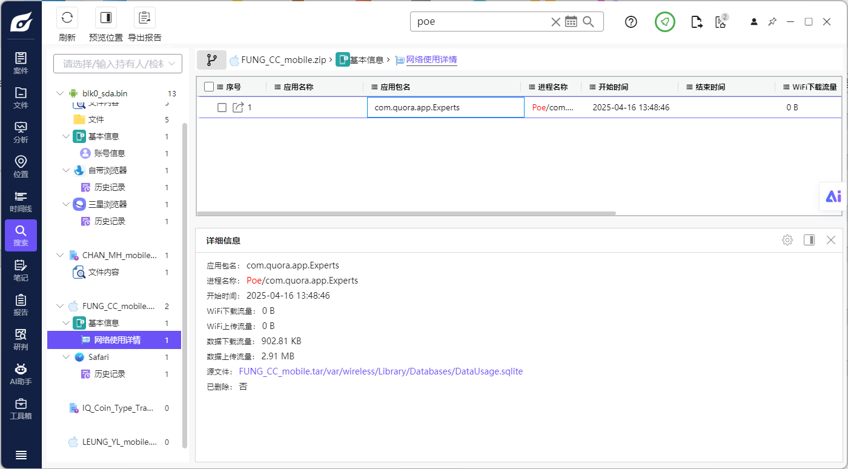Open the 笔记 (Notes) sidebar section
The image size is (848, 469).
pos(21,270)
